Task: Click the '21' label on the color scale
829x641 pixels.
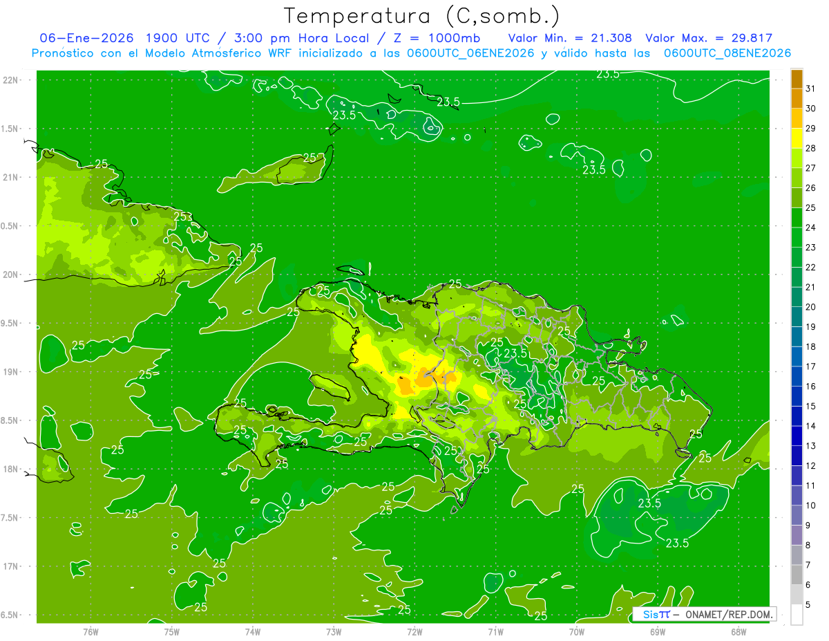Action: 810,287
